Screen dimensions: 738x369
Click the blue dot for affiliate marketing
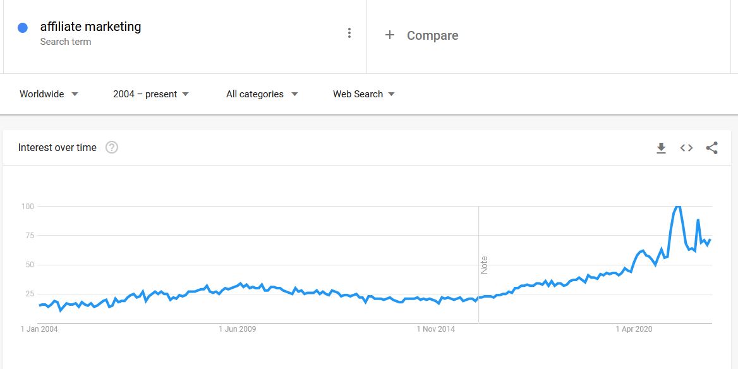22,28
